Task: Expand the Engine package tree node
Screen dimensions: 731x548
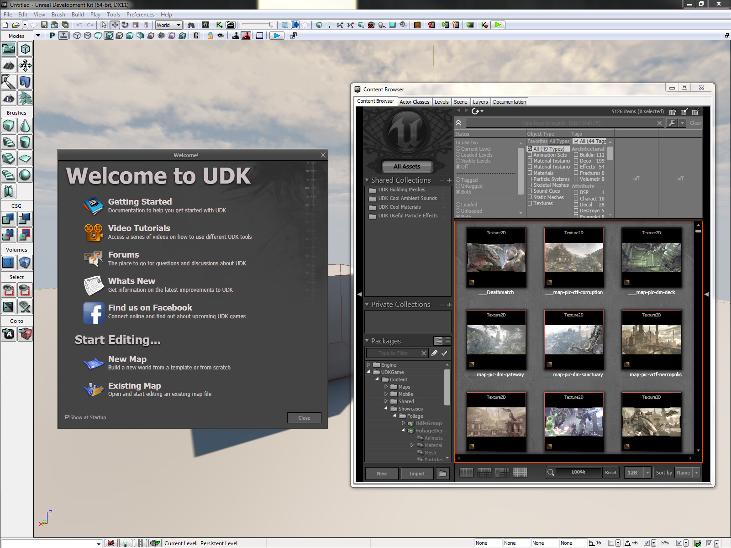Action: pyautogui.click(x=369, y=365)
